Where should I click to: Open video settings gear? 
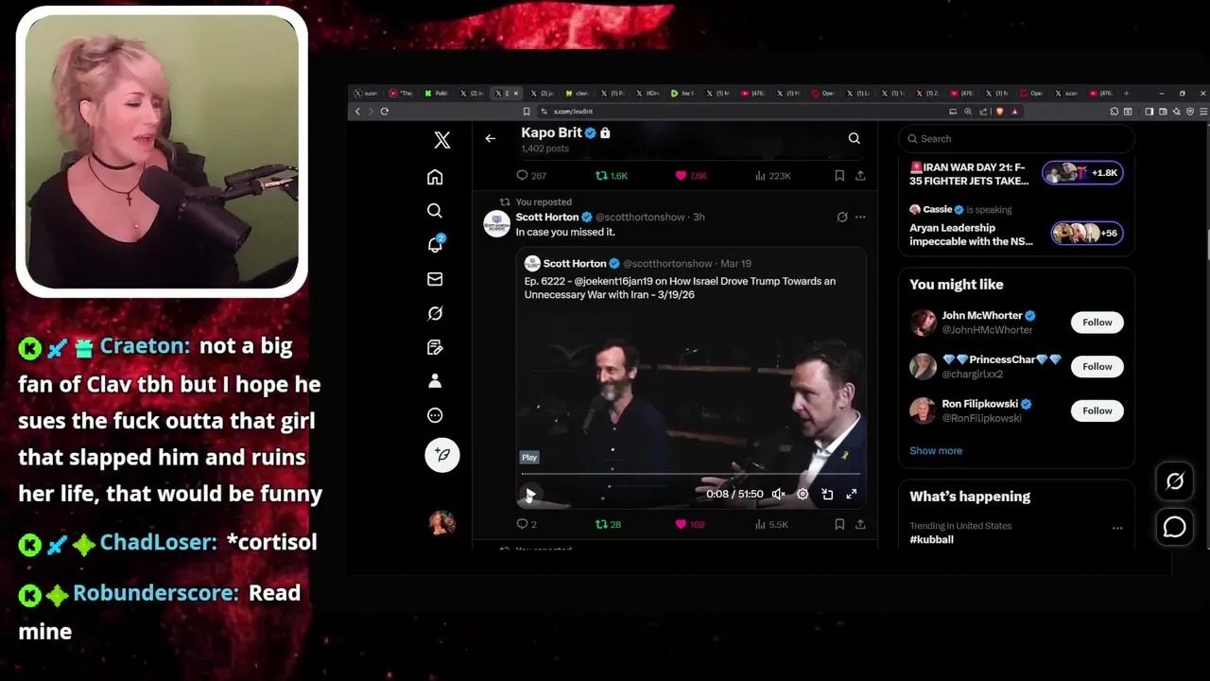pyautogui.click(x=803, y=494)
